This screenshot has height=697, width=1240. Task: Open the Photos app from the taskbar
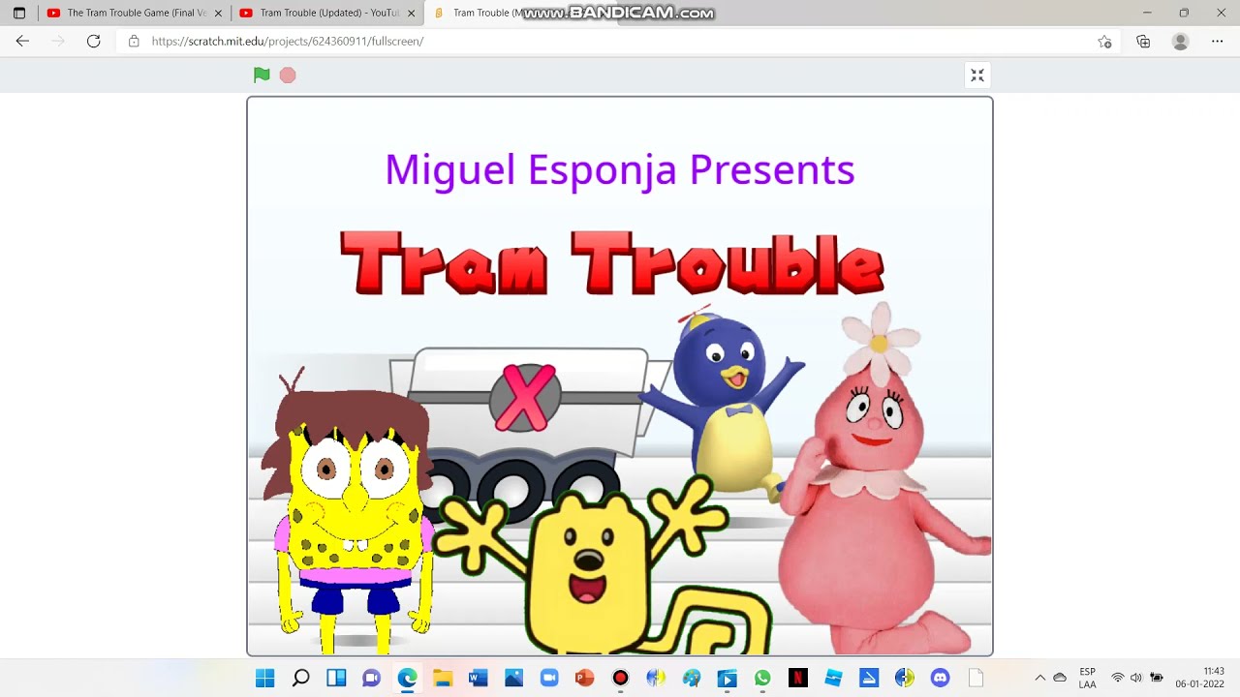pyautogui.click(x=513, y=678)
